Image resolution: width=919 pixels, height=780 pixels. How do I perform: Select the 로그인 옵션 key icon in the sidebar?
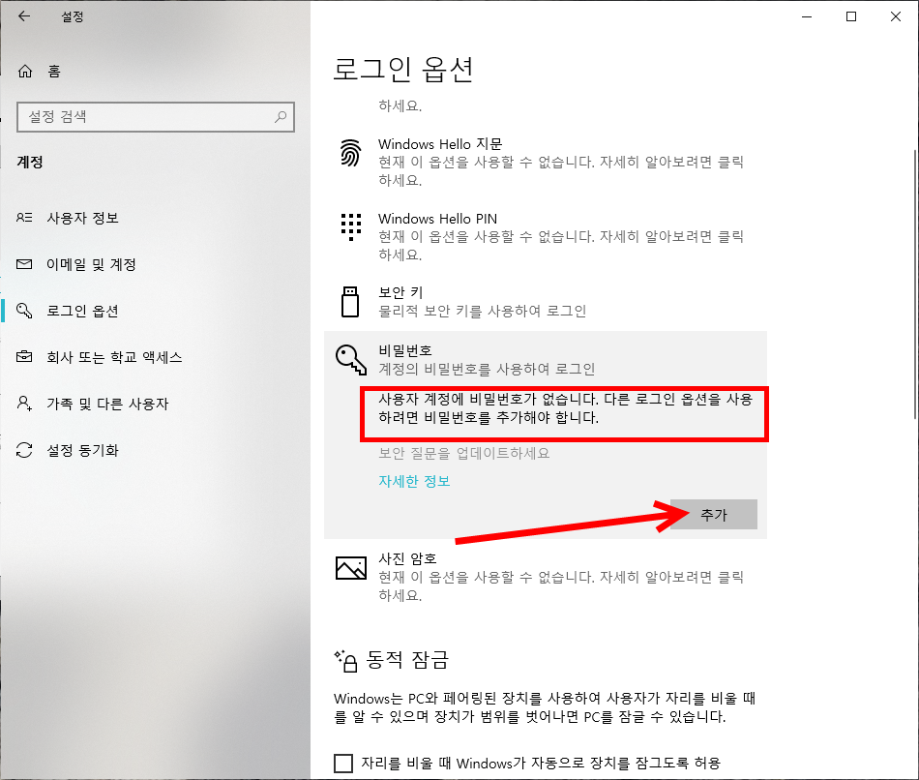(x=24, y=311)
